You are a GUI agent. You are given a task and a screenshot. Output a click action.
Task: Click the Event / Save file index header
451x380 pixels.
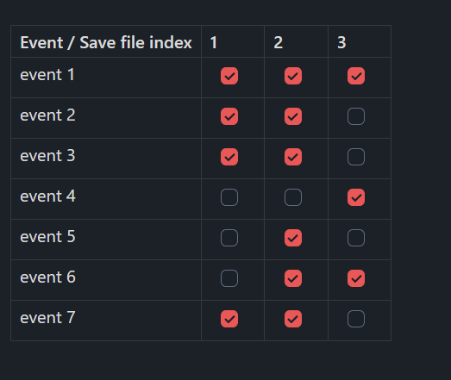[x=106, y=42]
